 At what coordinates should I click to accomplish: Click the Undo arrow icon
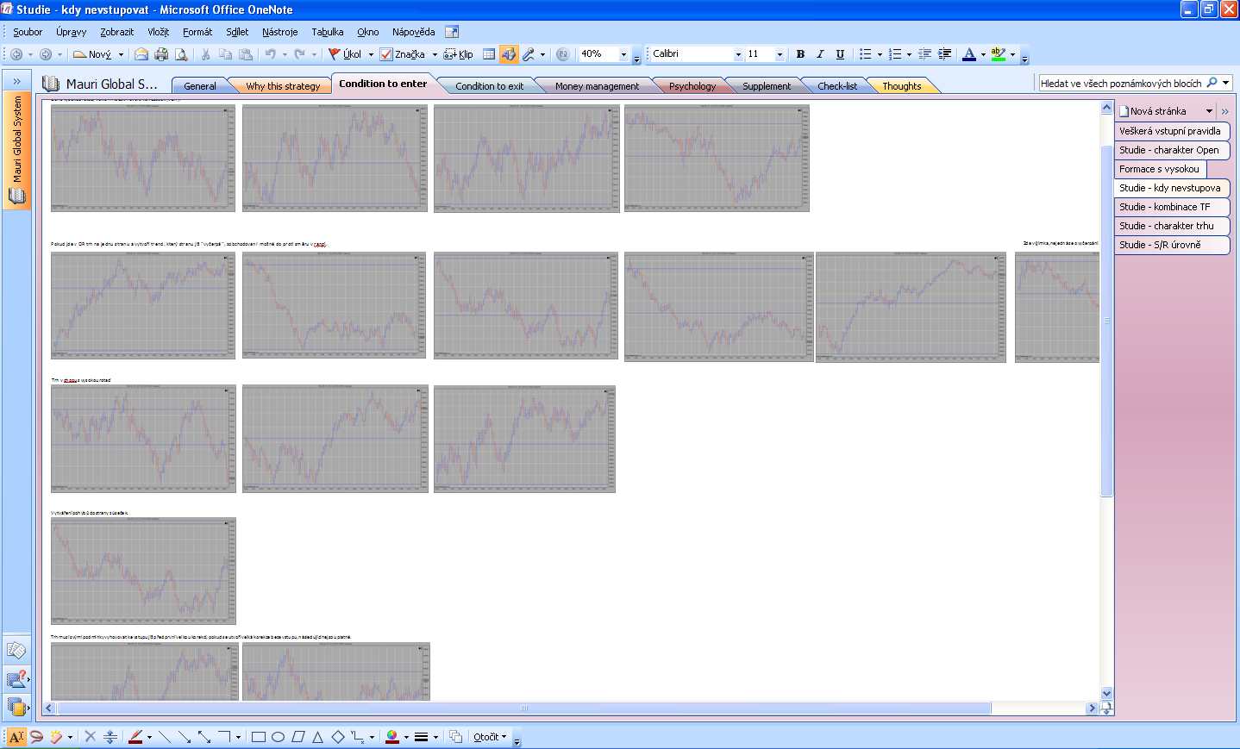pos(271,54)
